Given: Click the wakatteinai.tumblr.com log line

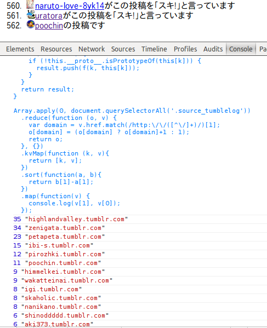Looking at the screenshot, I should (140, 280).
